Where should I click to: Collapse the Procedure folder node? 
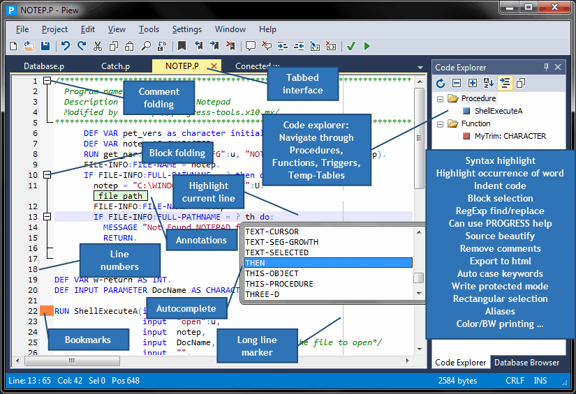click(x=441, y=99)
